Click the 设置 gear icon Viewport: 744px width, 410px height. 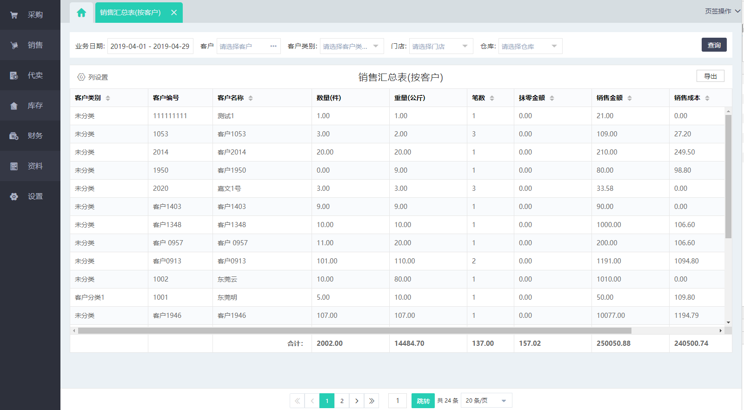[14, 196]
